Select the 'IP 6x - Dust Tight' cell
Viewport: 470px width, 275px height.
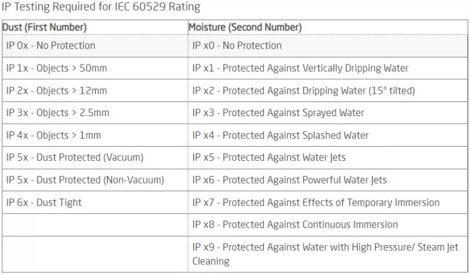click(x=44, y=202)
